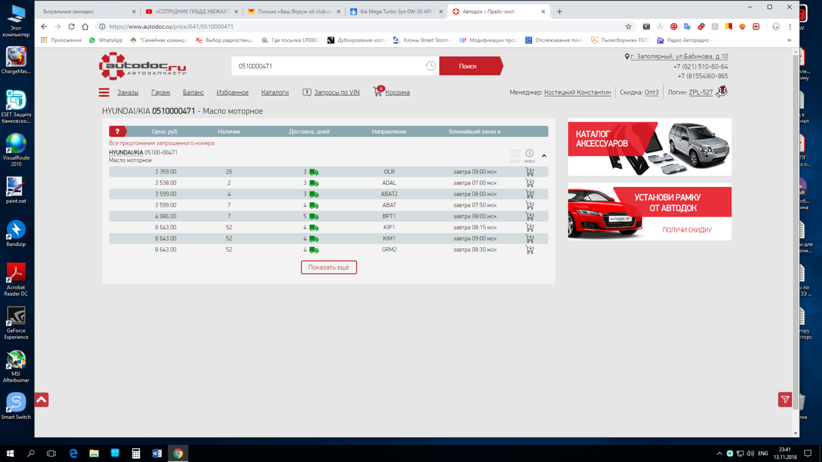The image size is (822, 462).
Task: Reload the page in Chrome
Action: click(71, 27)
